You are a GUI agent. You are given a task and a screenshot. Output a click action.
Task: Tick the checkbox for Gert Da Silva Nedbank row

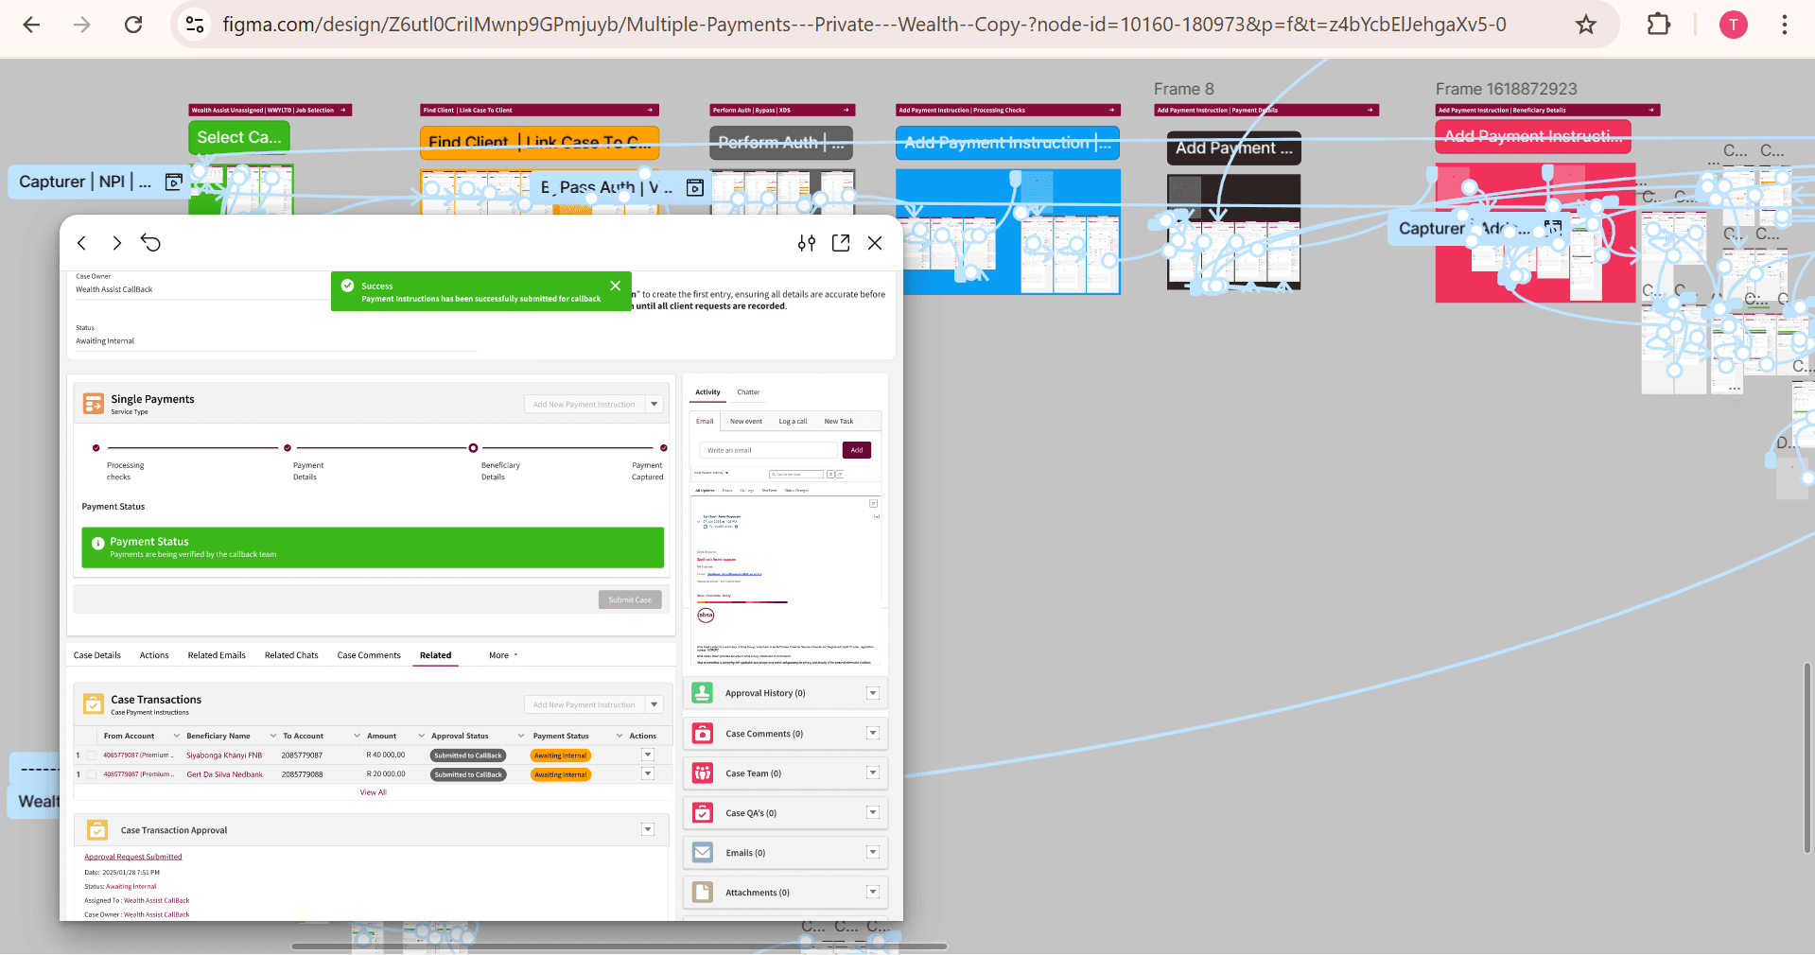point(92,774)
